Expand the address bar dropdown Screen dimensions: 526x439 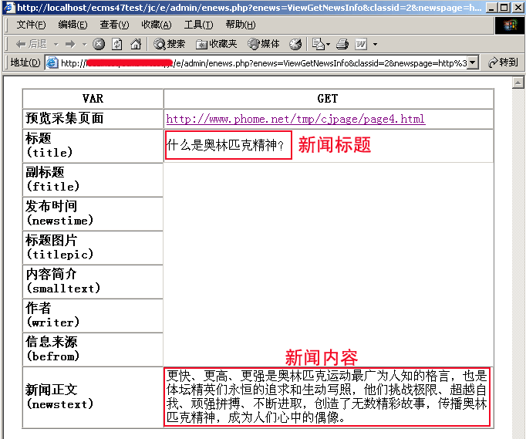click(473, 62)
